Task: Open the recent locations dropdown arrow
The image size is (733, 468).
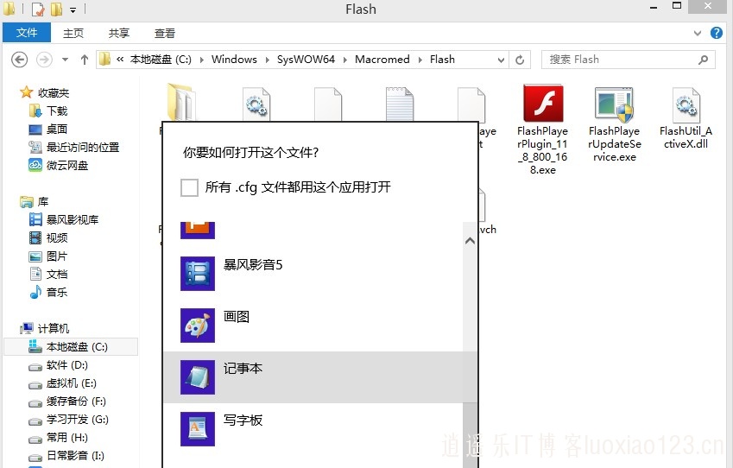Action: tap(65, 60)
